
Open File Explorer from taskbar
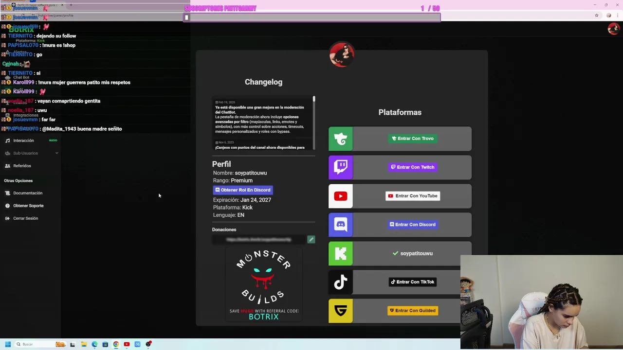tap(84, 344)
